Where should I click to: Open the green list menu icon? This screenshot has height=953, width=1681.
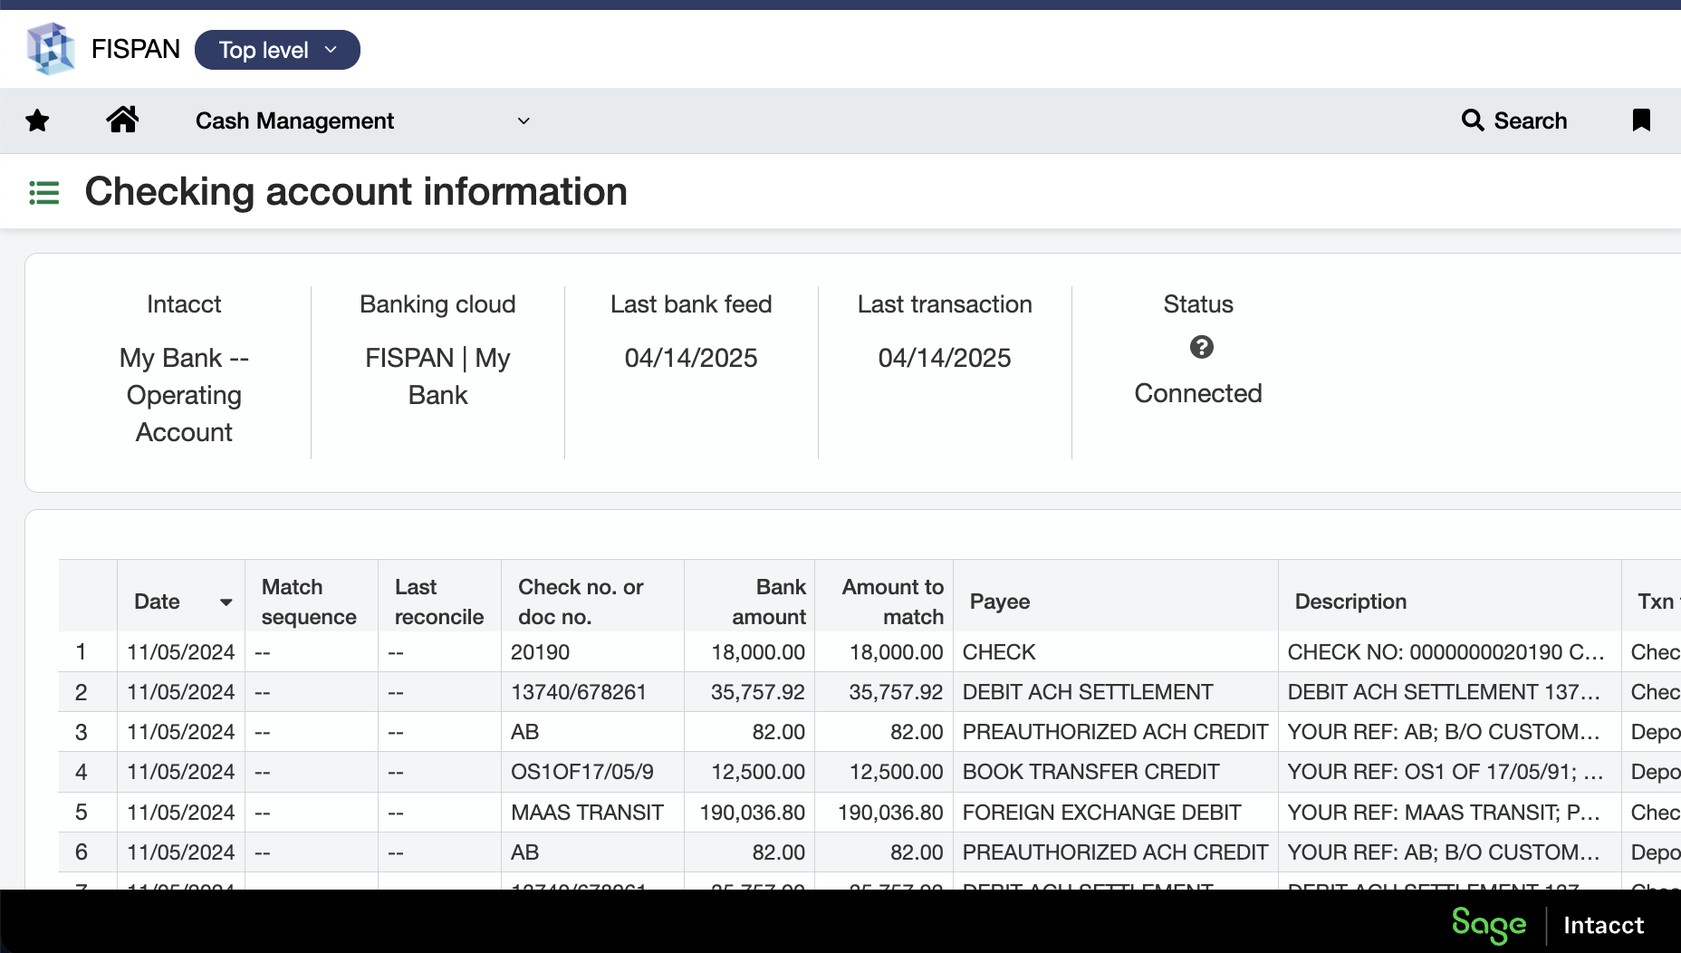tap(44, 193)
